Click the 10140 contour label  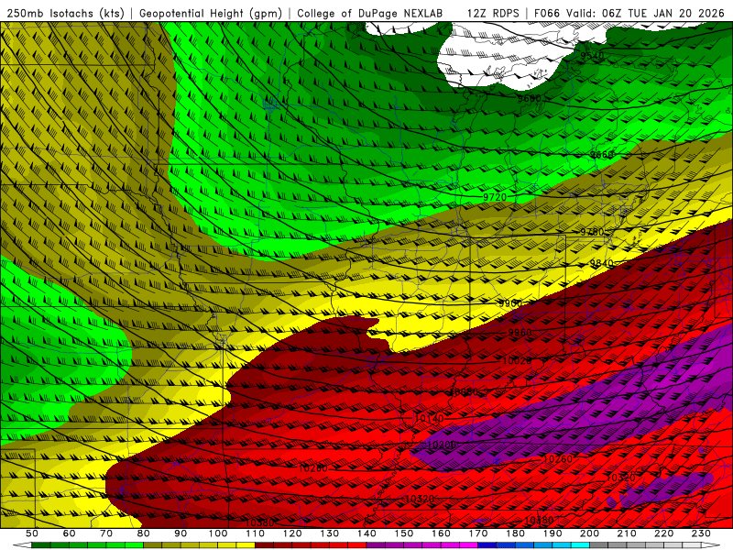click(x=429, y=419)
